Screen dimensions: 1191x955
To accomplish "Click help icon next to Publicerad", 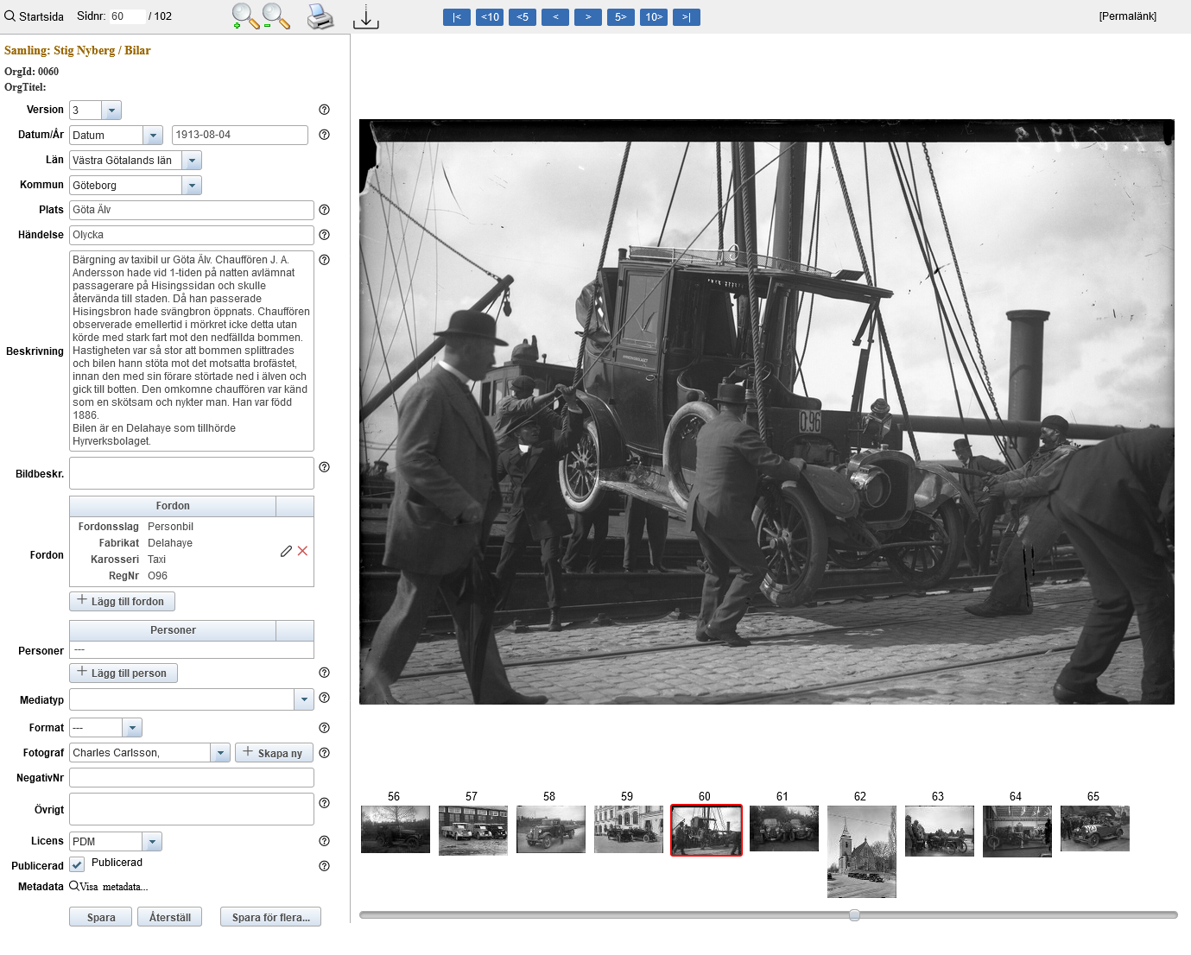I will (325, 866).
